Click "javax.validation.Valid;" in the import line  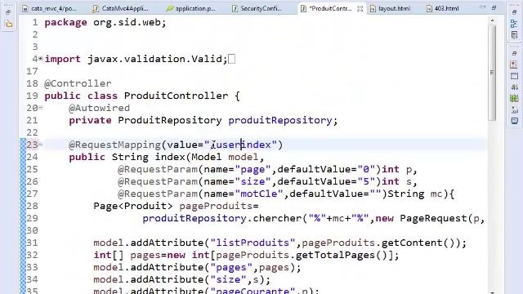158,59
